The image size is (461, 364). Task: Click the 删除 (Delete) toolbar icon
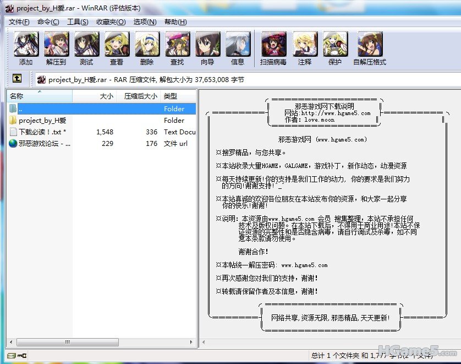tap(147, 44)
